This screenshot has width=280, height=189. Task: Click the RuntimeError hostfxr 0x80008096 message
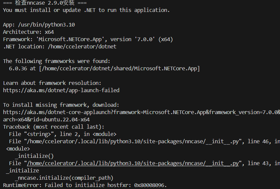pyautogui.click(x=85, y=185)
